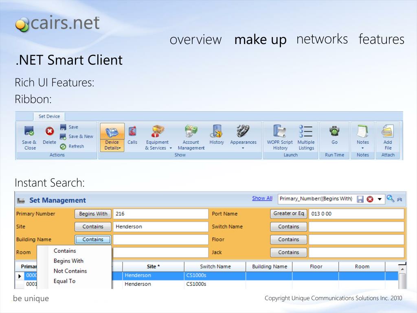
Task: Open Device Details from the ribbon
Action: pyautogui.click(x=112, y=137)
